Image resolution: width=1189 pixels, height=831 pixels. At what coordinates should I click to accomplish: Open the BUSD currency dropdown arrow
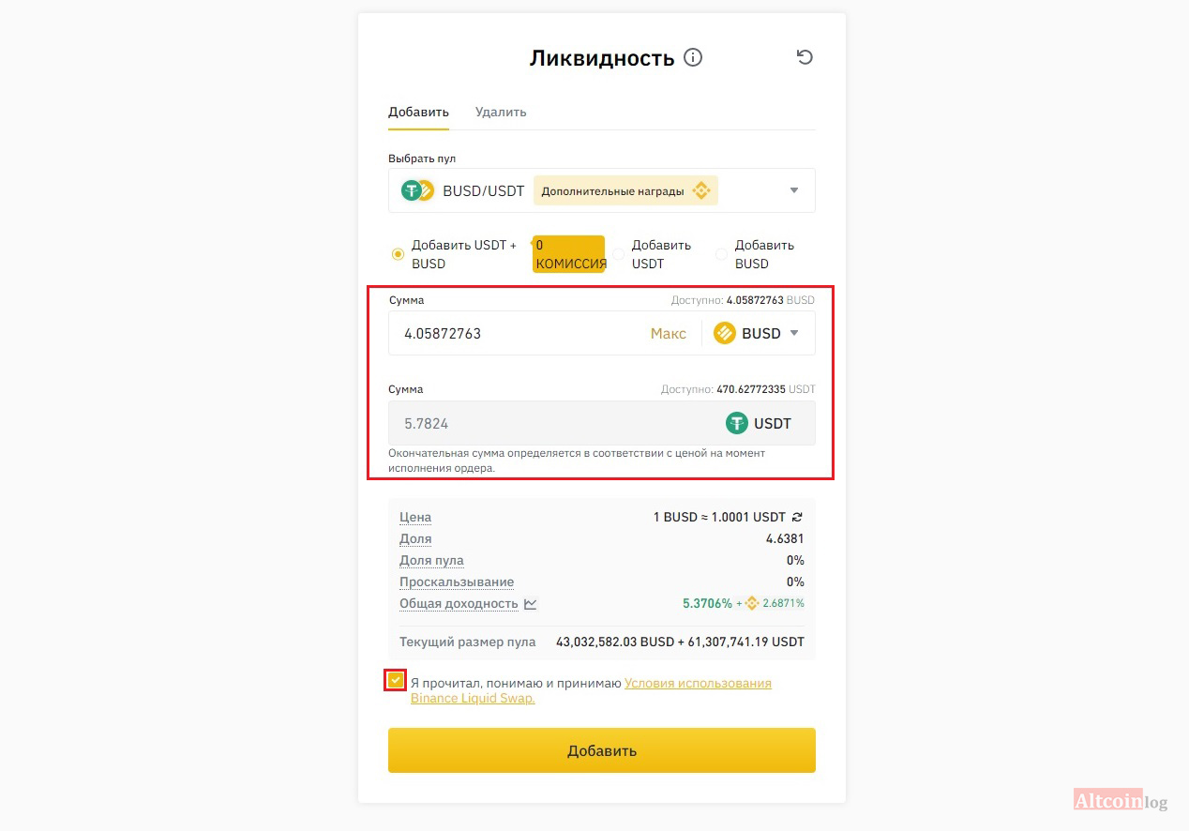[794, 333]
